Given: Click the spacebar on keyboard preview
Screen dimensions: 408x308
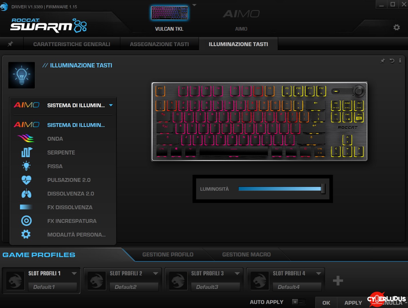Looking at the screenshot, I should pyautogui.click(x=234, y=151).
